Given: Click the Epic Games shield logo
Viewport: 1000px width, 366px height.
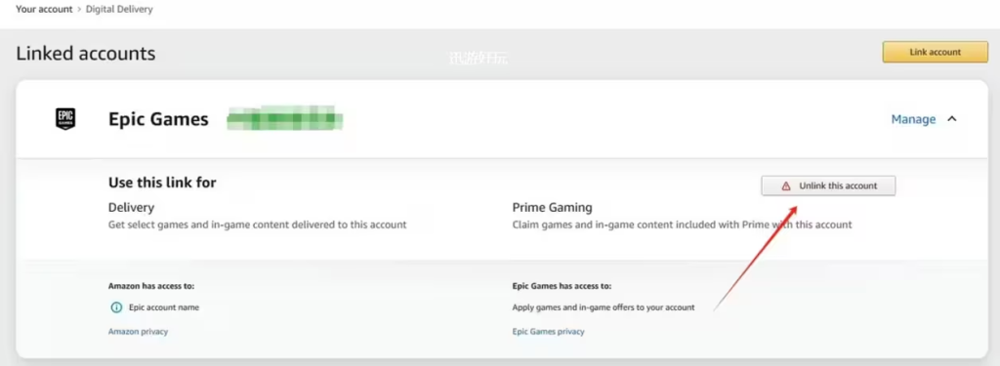Looking at the screenshot, I should [65, 119].
